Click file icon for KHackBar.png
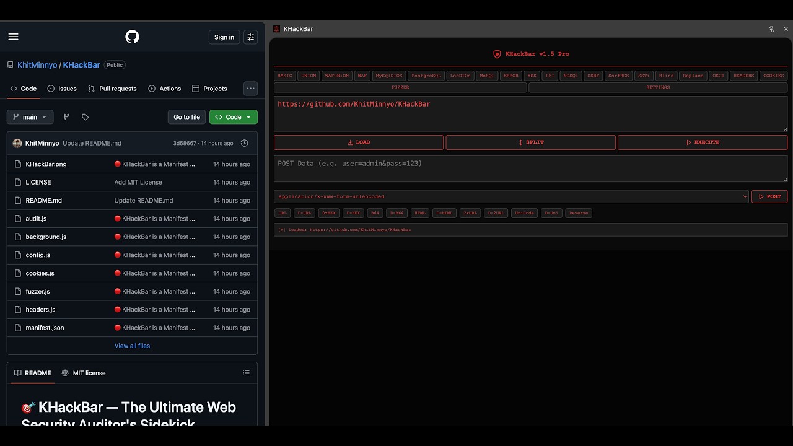Viewport: 793px width, 446px height. pyautogui.click(x=17, y=164)
